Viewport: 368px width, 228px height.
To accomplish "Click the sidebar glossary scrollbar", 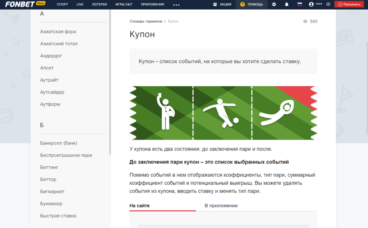I will tap(110, 82).
